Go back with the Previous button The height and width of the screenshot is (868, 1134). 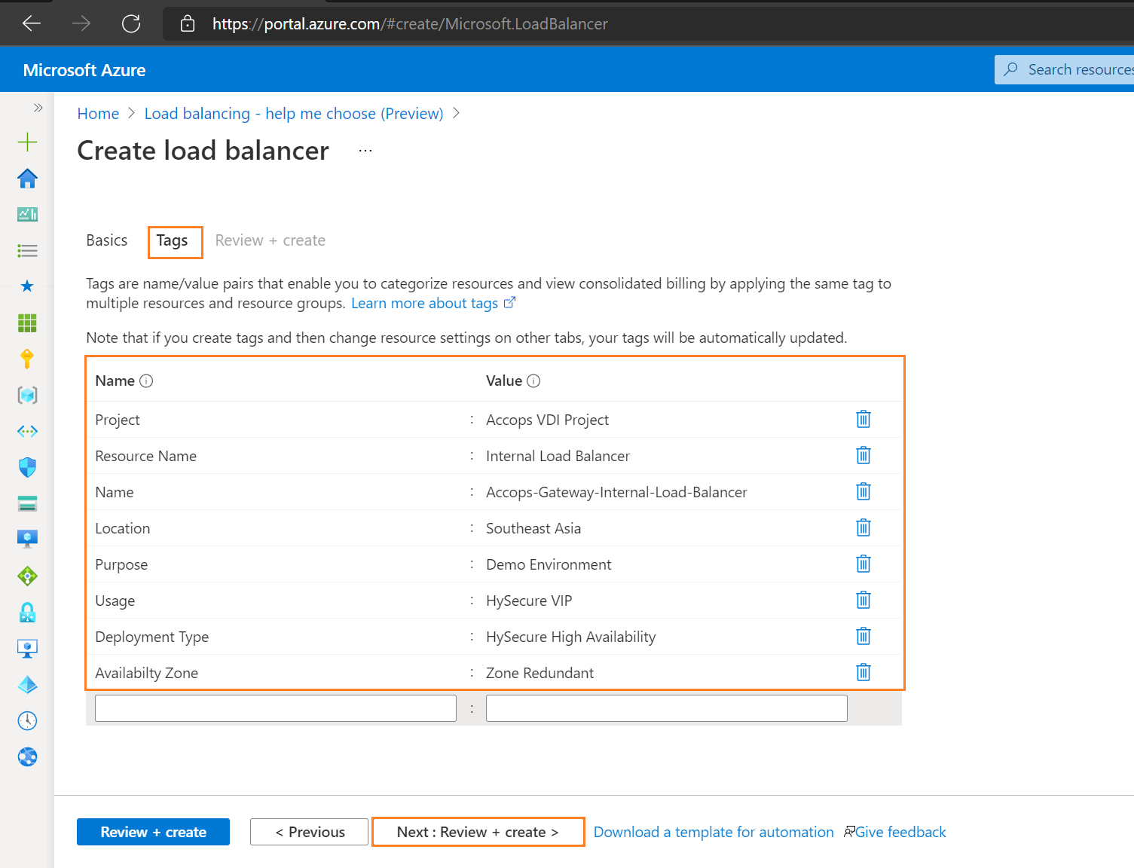[310, 832]
